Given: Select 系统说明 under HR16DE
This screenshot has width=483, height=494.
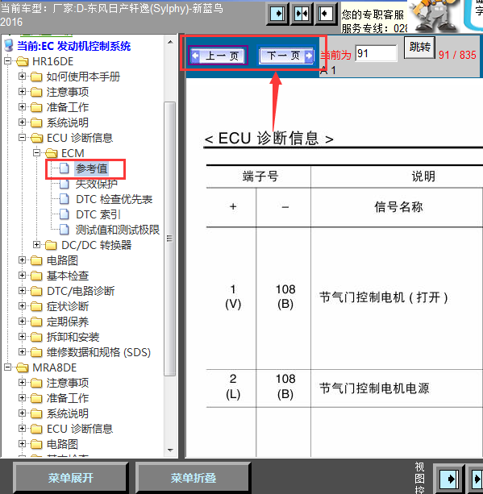Looking at the screenshot, I should [x=68, y=122].
